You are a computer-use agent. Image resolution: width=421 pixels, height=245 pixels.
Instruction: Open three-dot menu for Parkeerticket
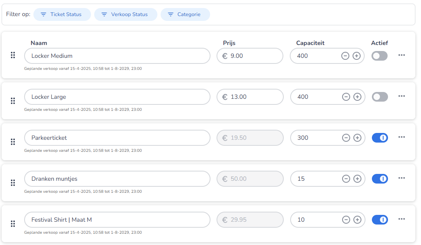click(401, 137)
